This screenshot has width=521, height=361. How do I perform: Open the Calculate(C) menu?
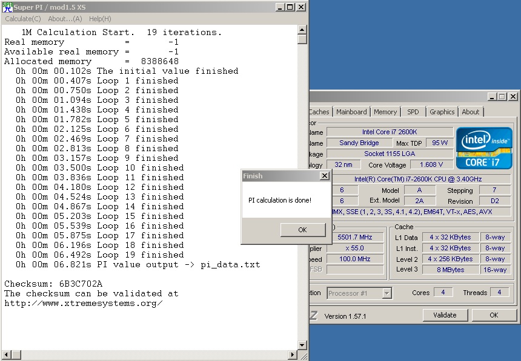coord(23,19)
